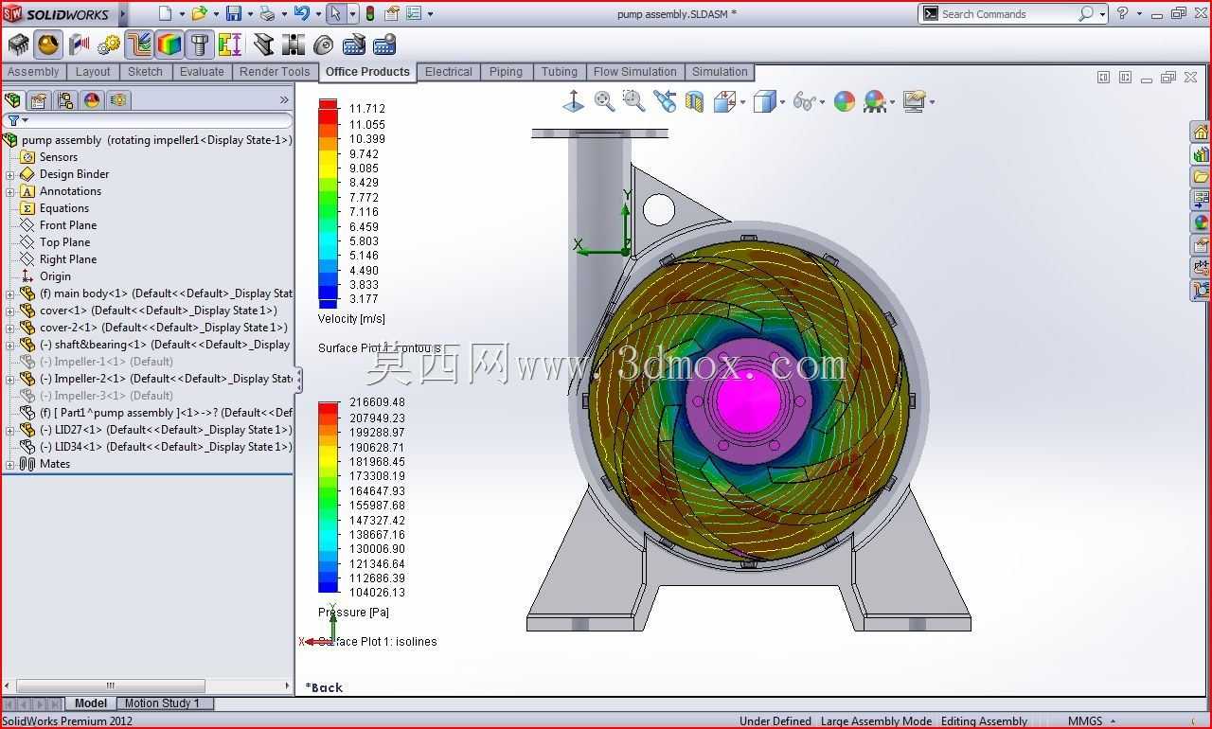The height and width of the screenshot is (729, 1212).
Task: Switch to the Motion Study 1 tab
Action: click(162, 703)
